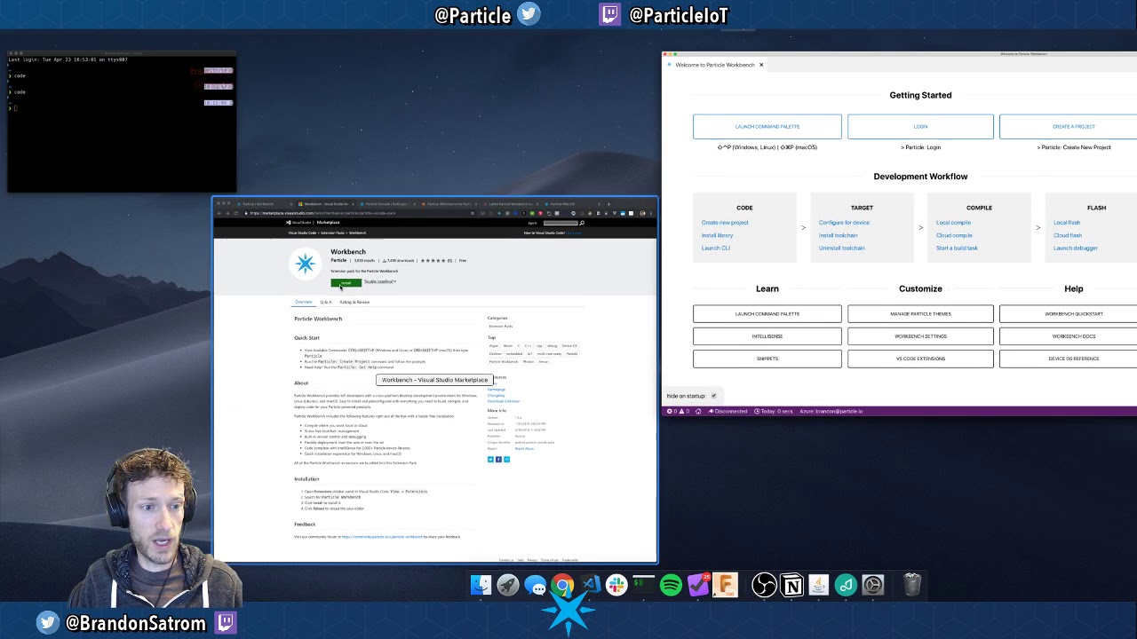1137x639 pixels.
Task: Click Start a build task link
Action: click(x=957, y=248)
